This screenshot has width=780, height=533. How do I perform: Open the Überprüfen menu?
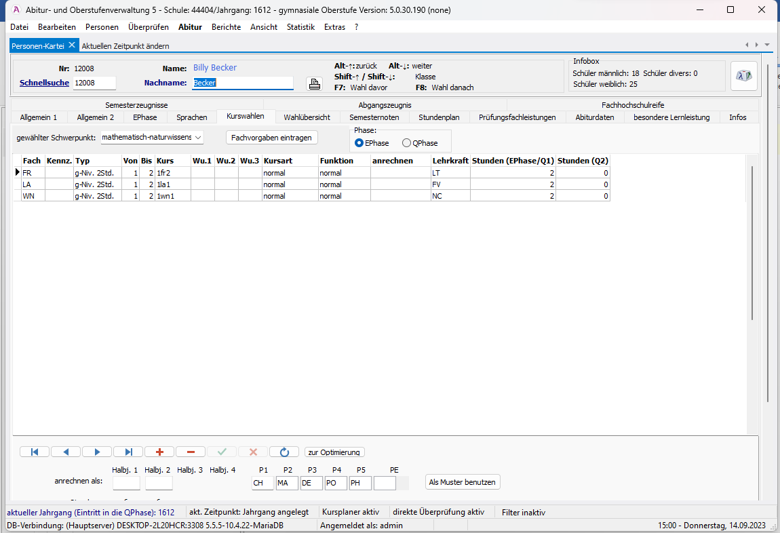tap(149, 27)
